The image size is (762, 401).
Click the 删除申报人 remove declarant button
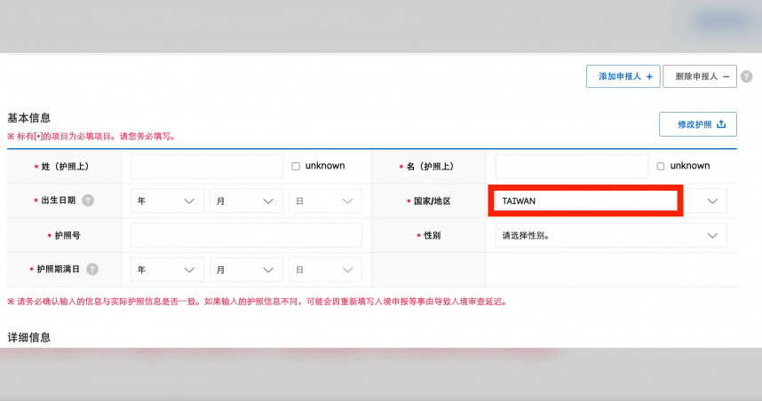point(700,76)
